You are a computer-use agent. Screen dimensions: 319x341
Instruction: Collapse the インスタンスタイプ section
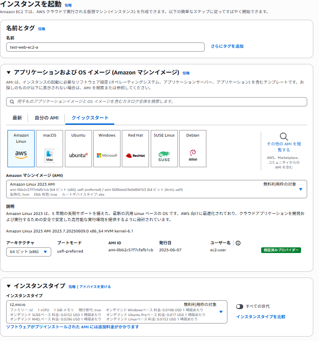pos(9,286)
